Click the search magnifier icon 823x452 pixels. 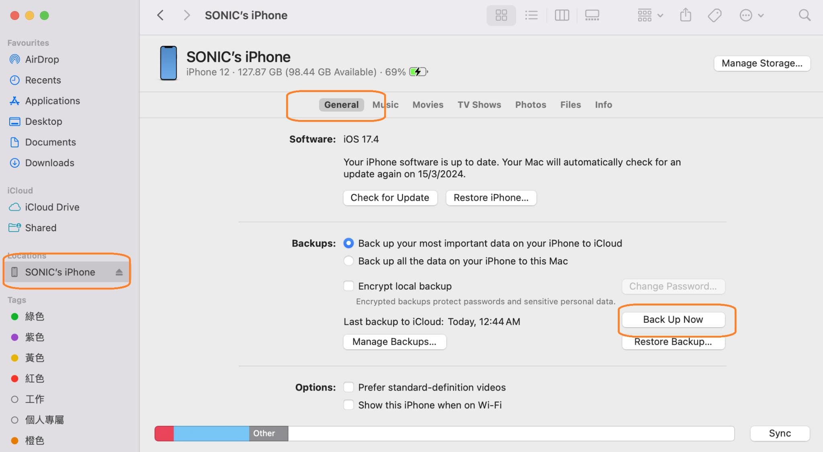click(x=805, y=15)
